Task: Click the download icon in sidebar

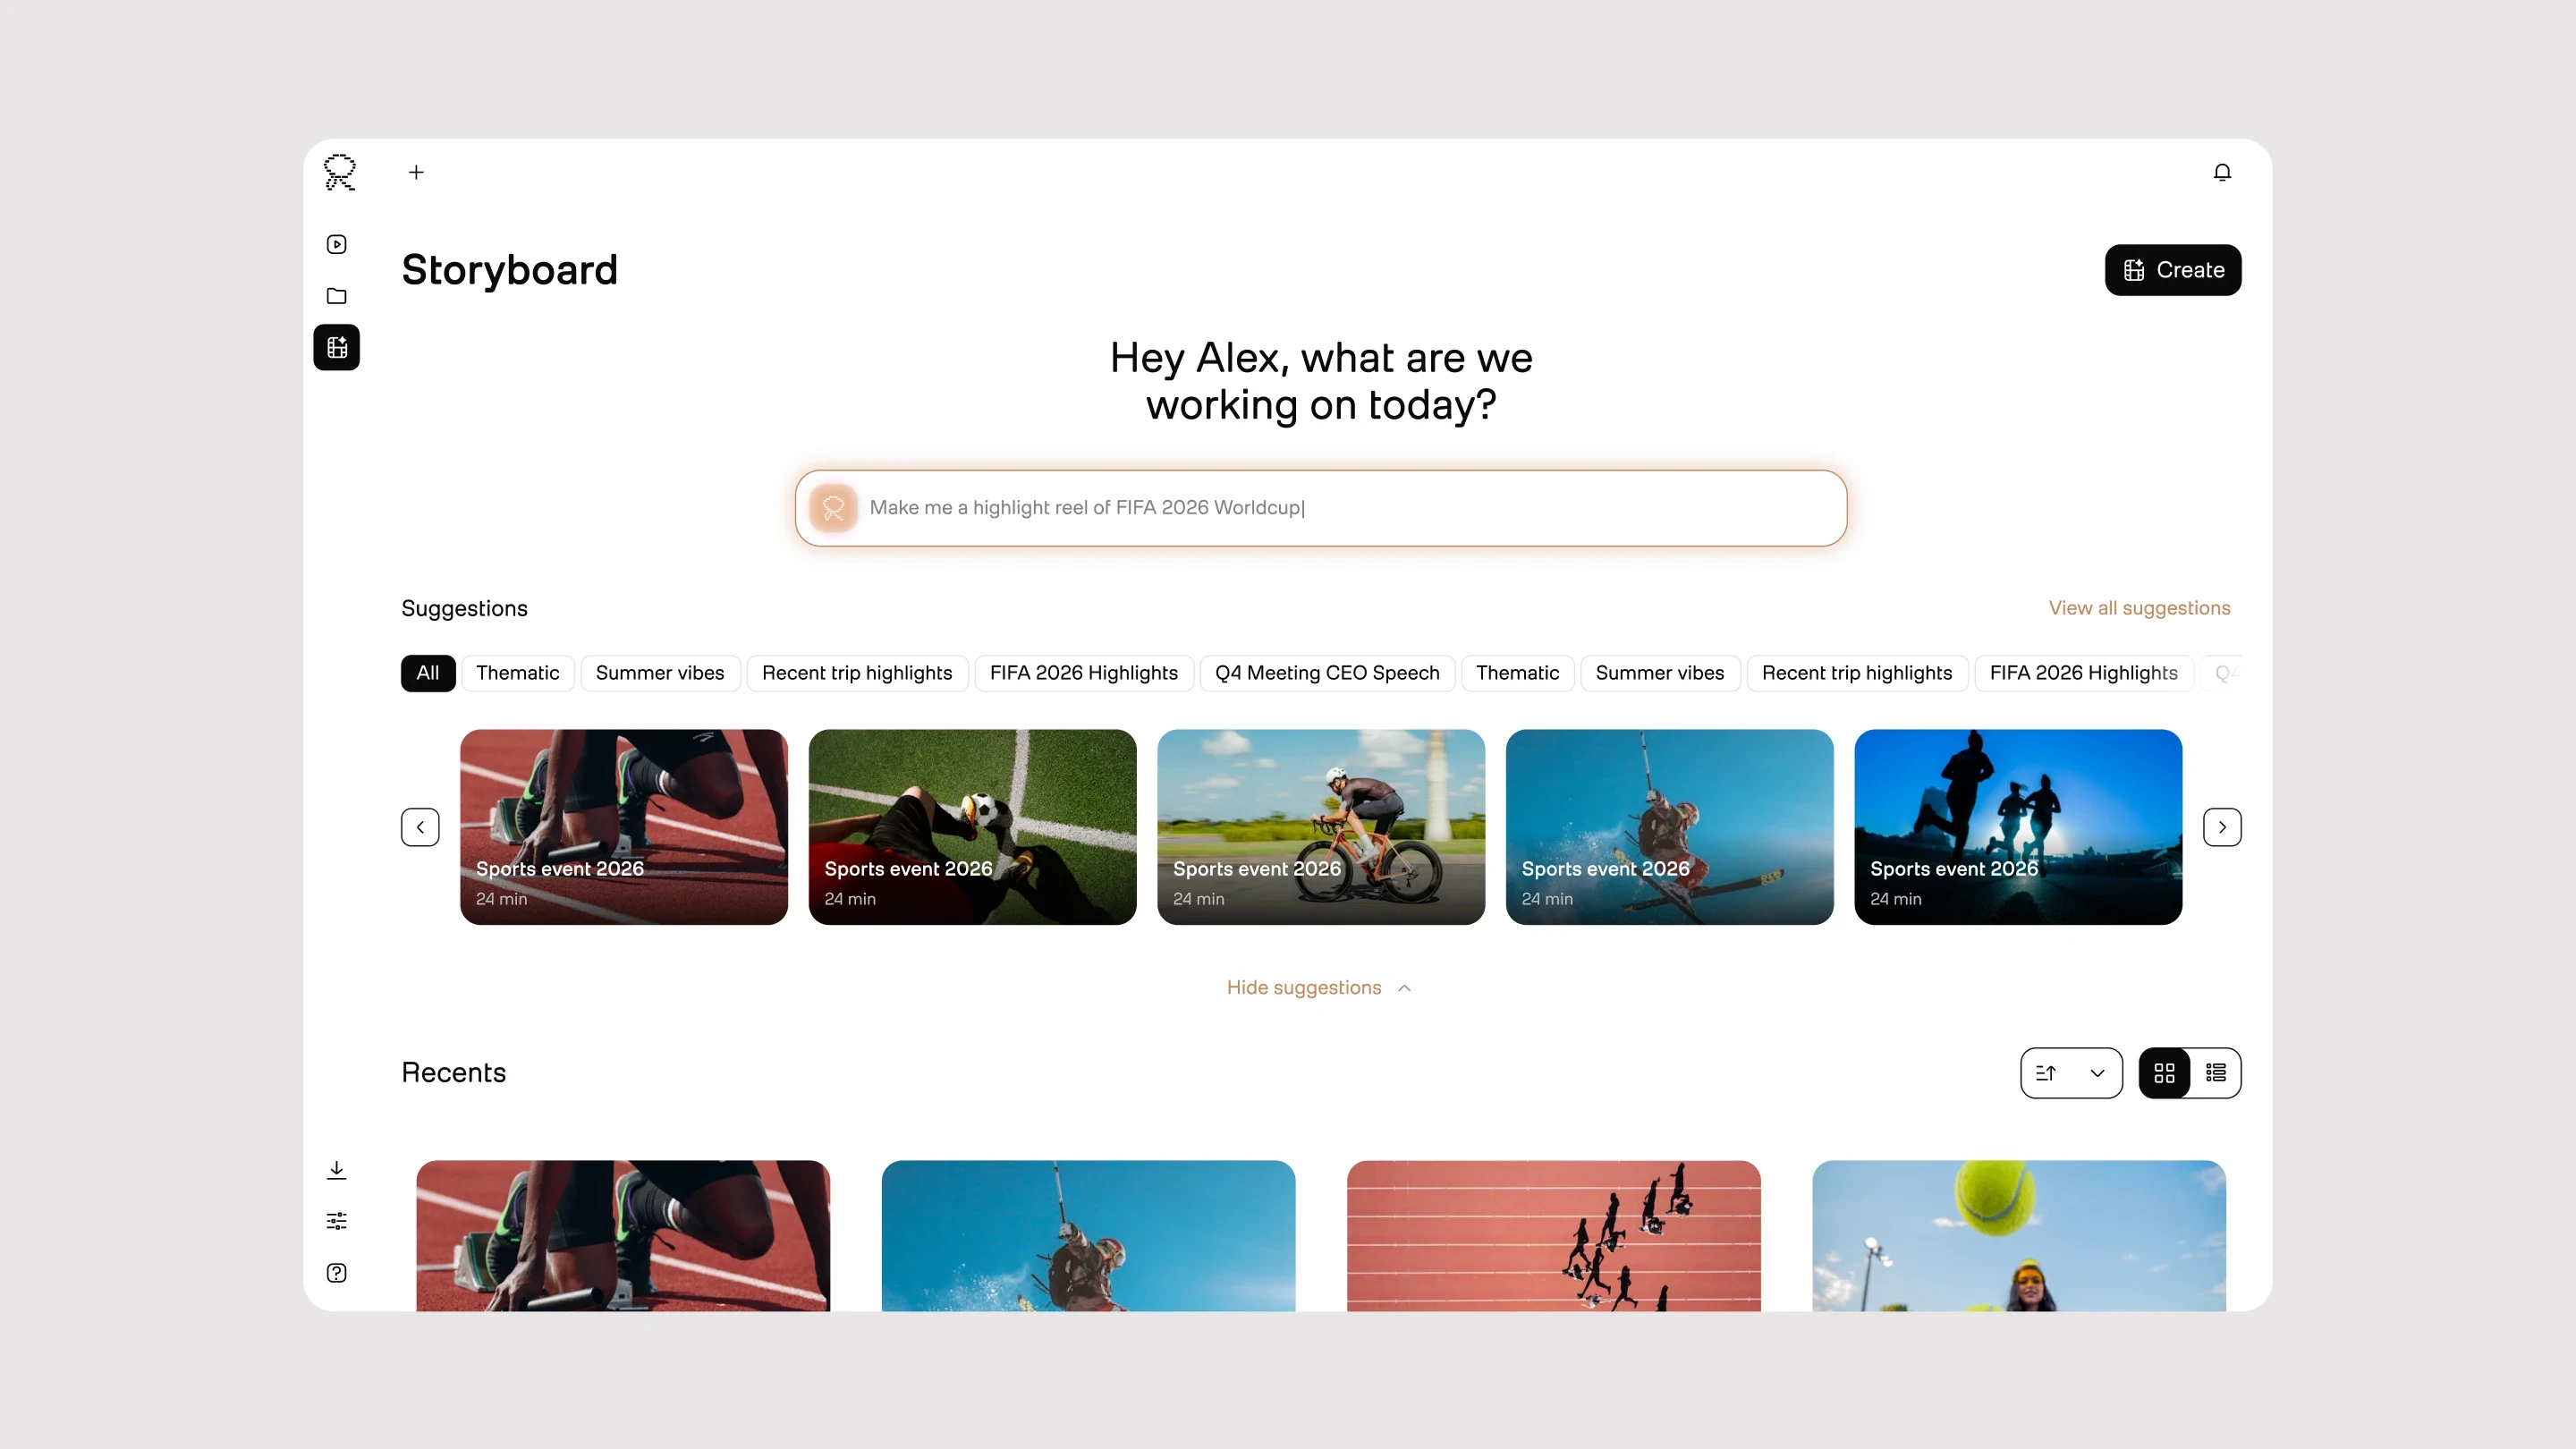Action: point(337,1169)
